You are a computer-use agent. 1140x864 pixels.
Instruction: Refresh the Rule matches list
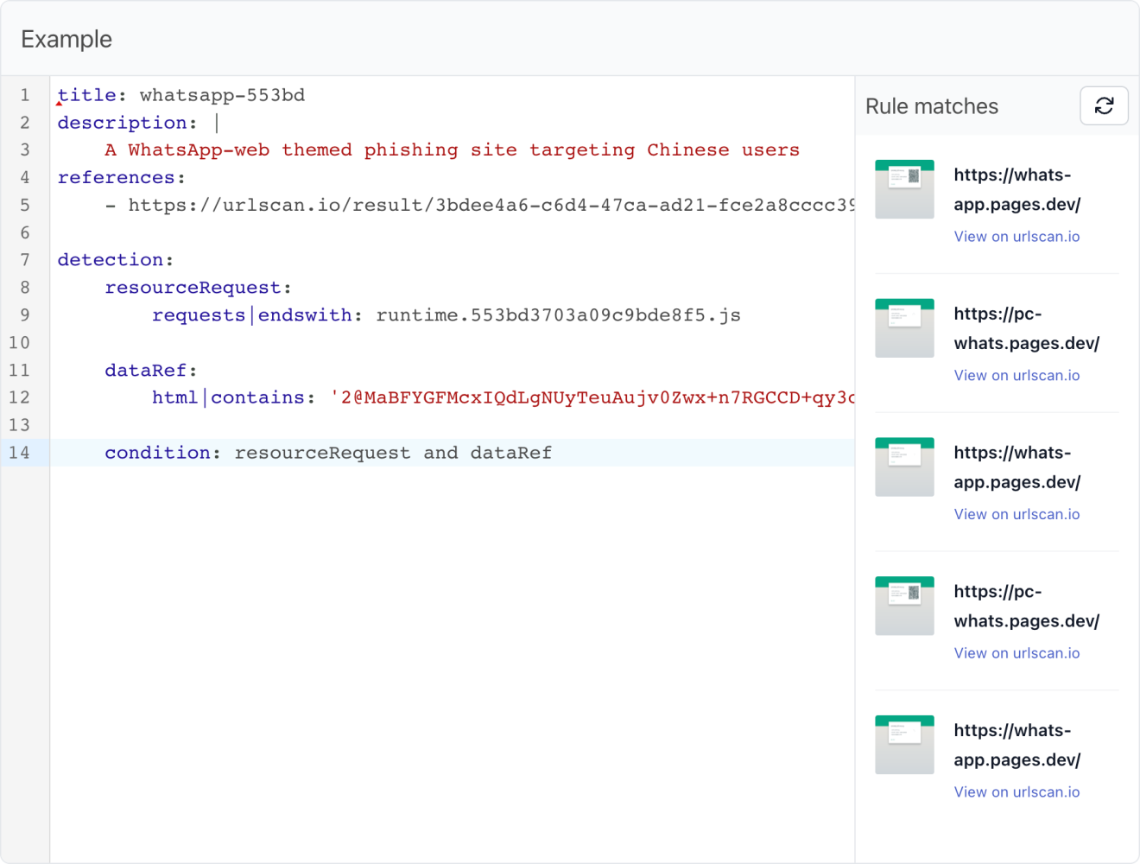(x=1104, y=105)
